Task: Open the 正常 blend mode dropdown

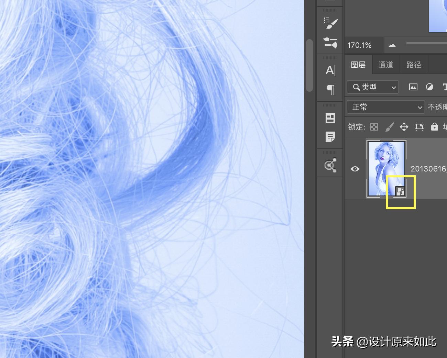Action: click(x=386, y=107)
